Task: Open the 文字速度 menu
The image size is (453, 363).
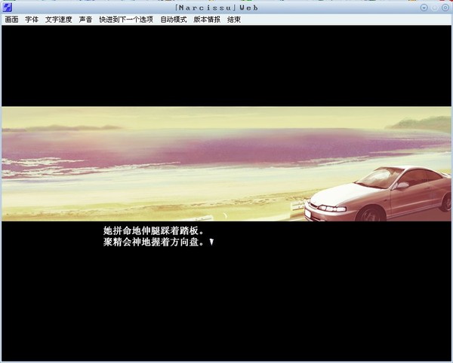Action: (x=58, y=20)
